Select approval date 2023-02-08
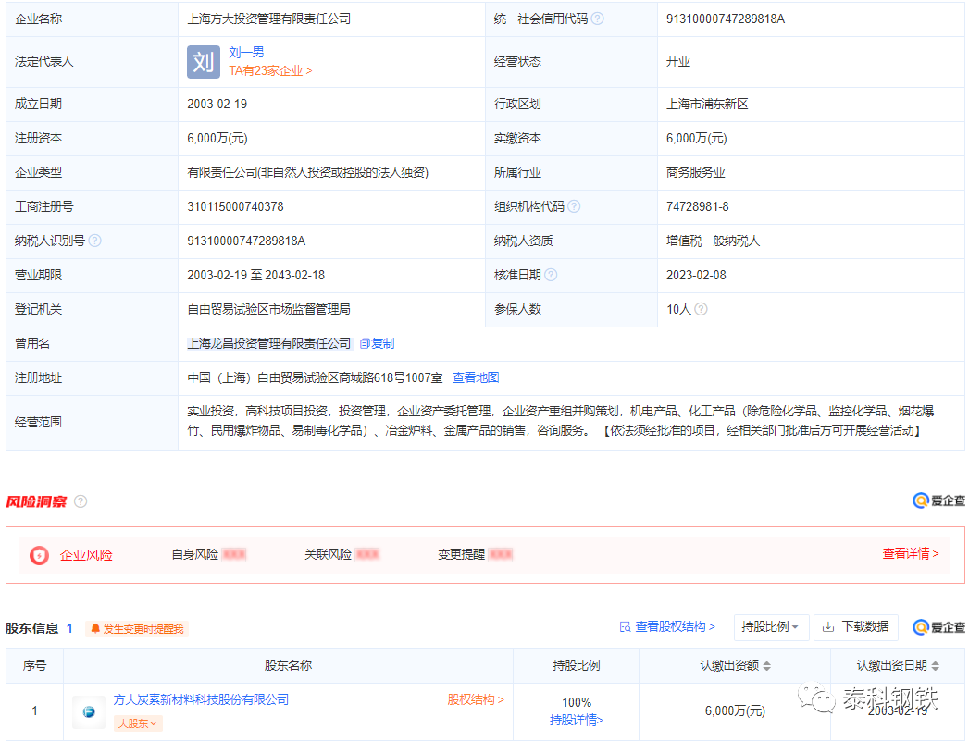969x741 pixels. click(x=696, y=276)
